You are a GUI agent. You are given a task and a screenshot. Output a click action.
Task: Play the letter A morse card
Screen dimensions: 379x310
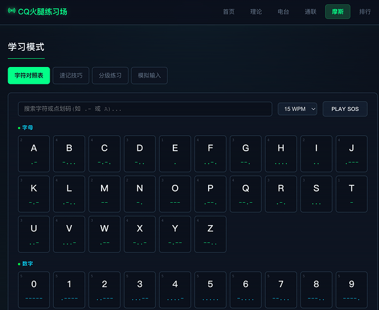(34, 154)
